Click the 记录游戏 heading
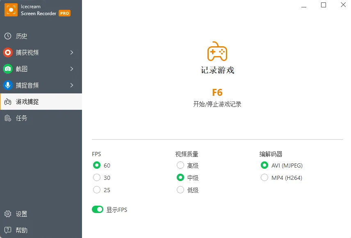The height and width of the screenshot is (238, 351). coord(217,70)
